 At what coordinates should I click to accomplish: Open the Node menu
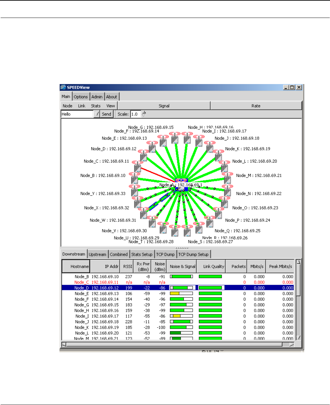coord(67,106)
